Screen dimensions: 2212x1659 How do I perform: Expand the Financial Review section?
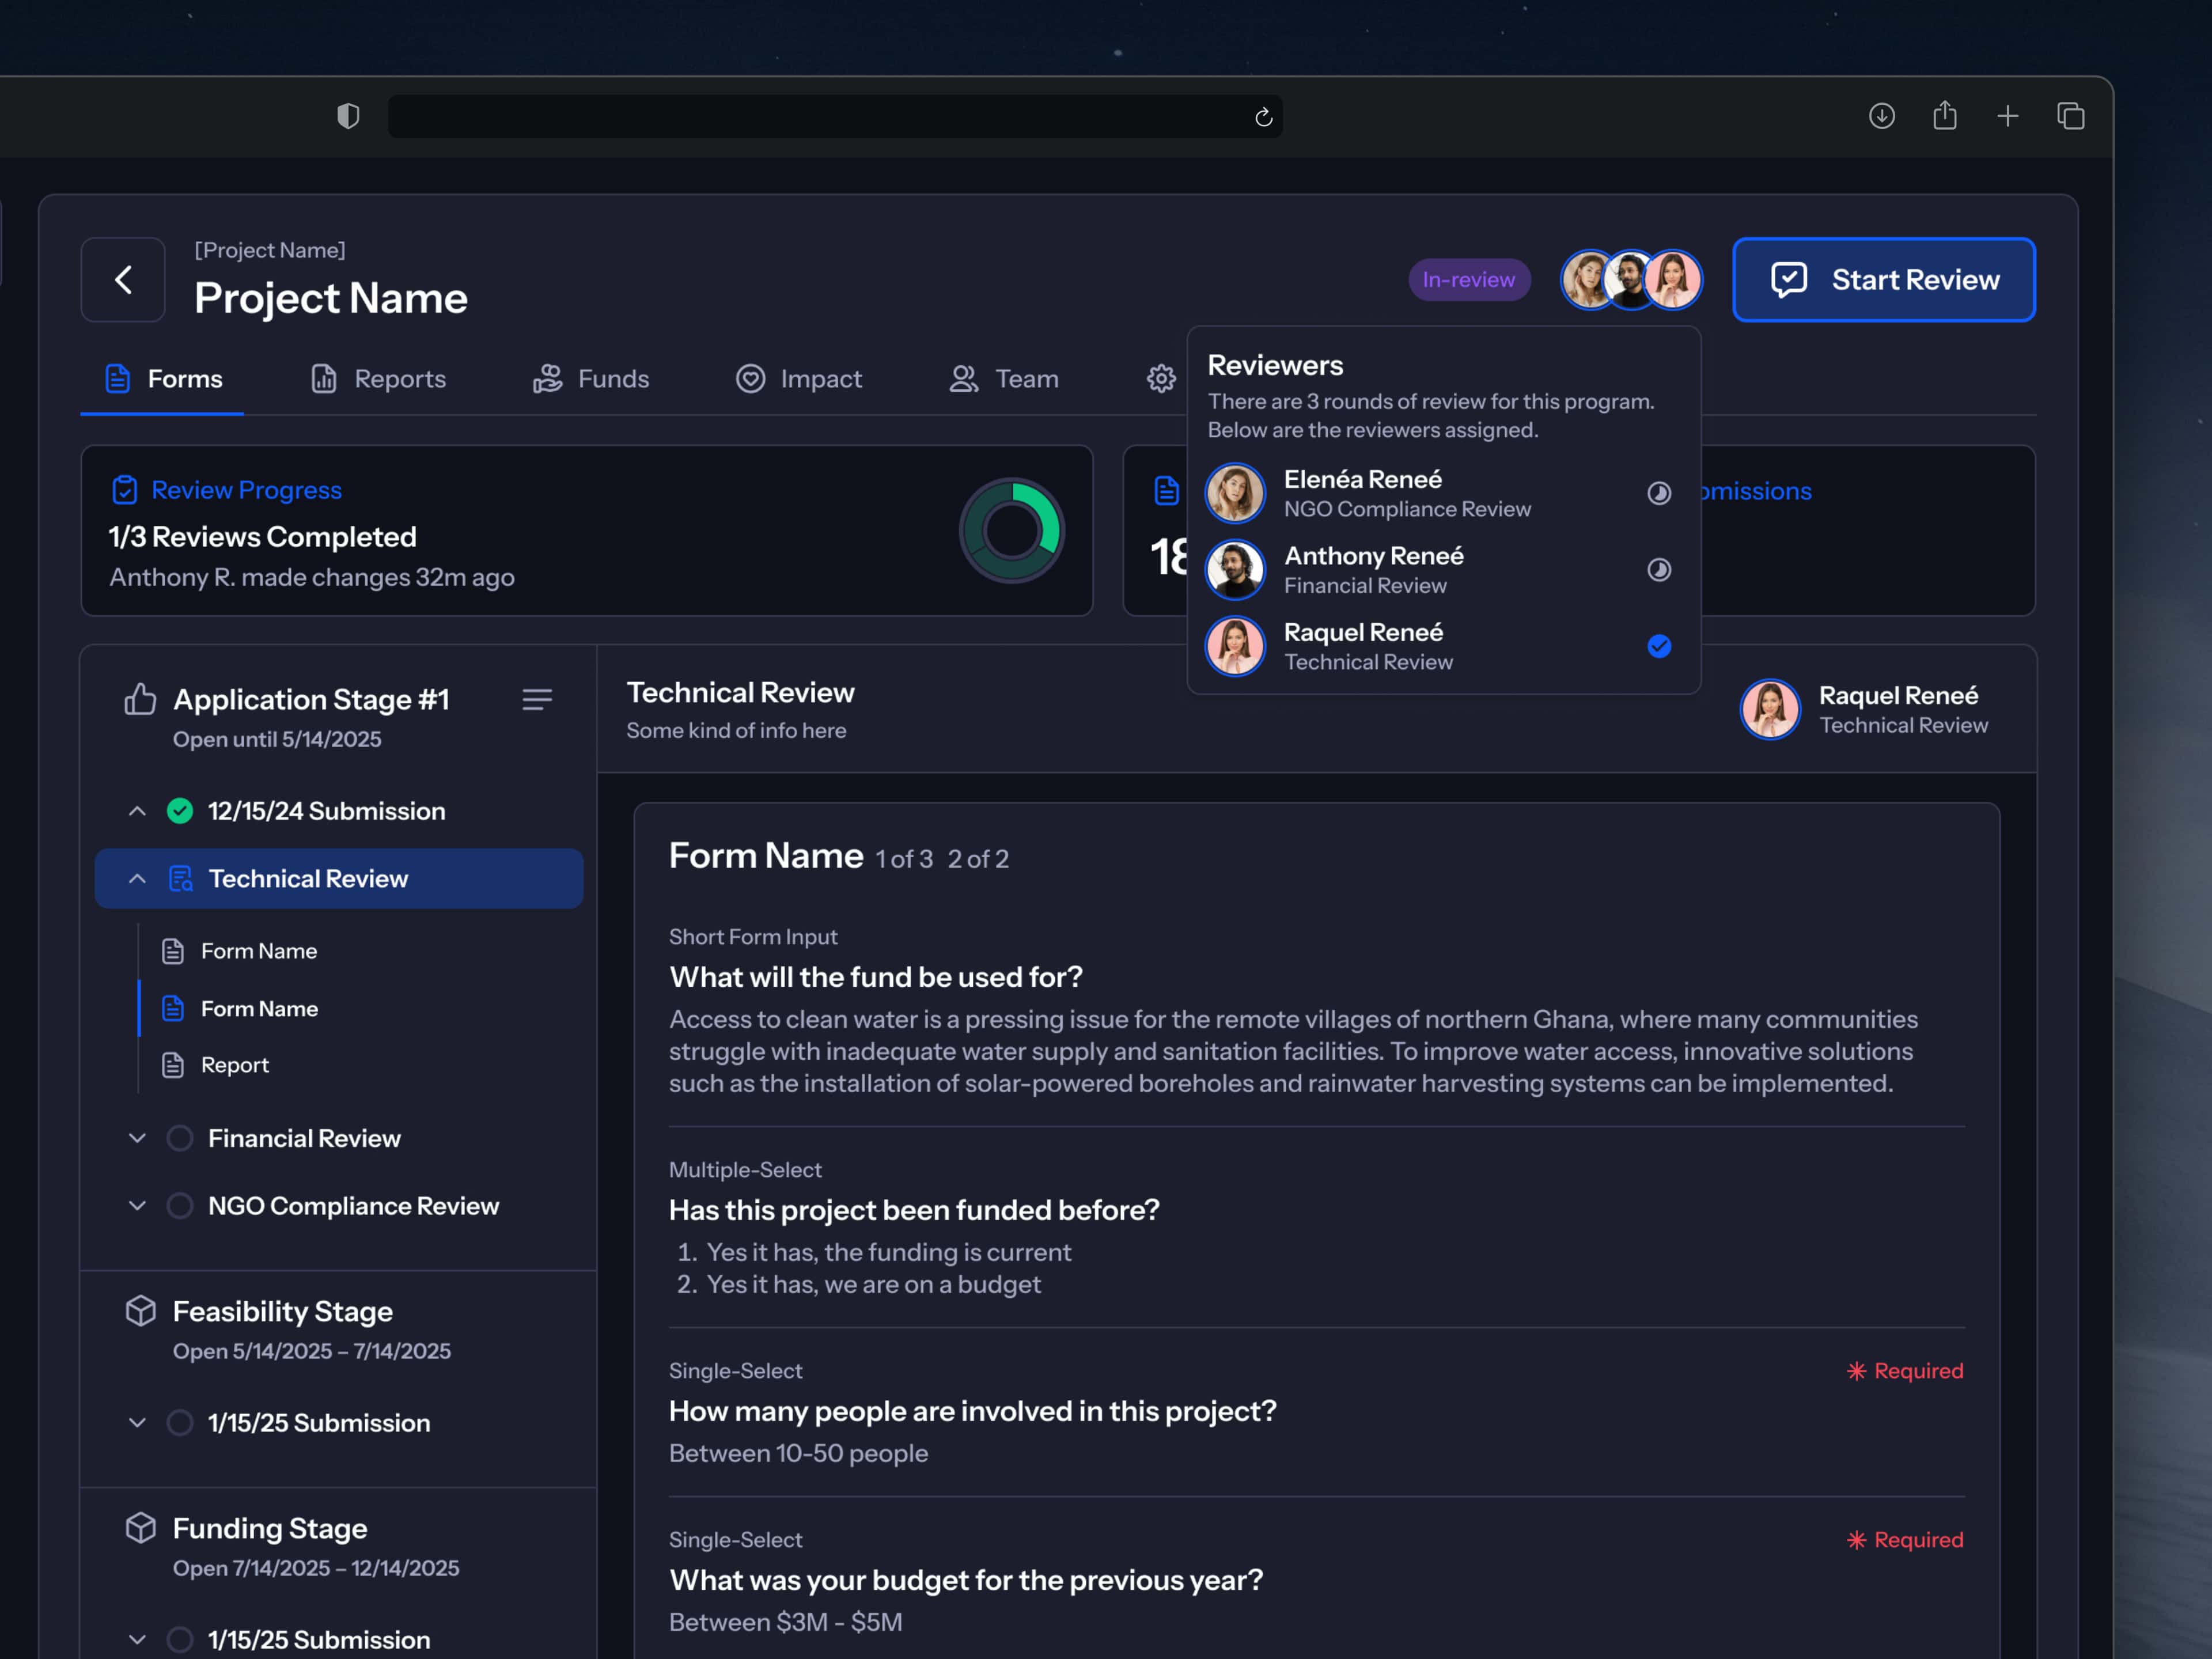coord(137,1138)
